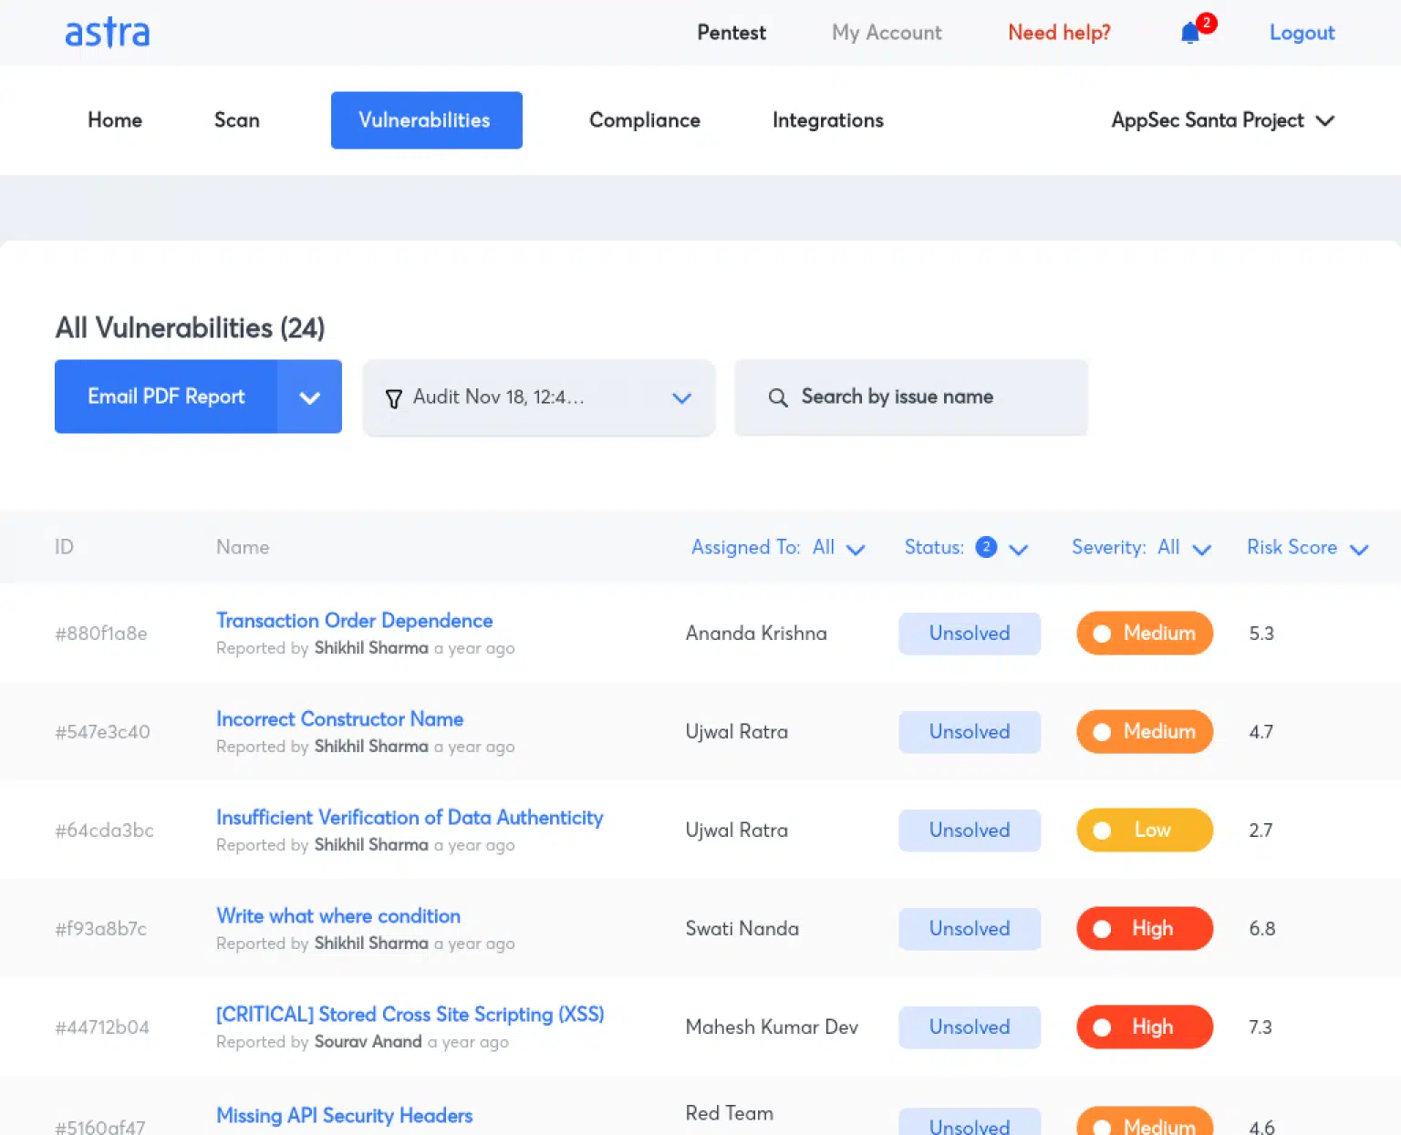Click the High severity badge on Write what where condition
The image size is (1401, 1135).
[1144, 928]
